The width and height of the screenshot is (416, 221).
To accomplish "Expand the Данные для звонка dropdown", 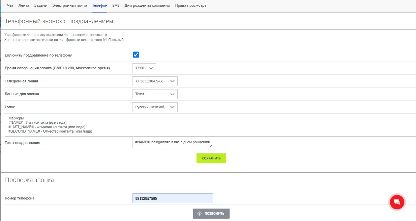I will tap(155, 94).
